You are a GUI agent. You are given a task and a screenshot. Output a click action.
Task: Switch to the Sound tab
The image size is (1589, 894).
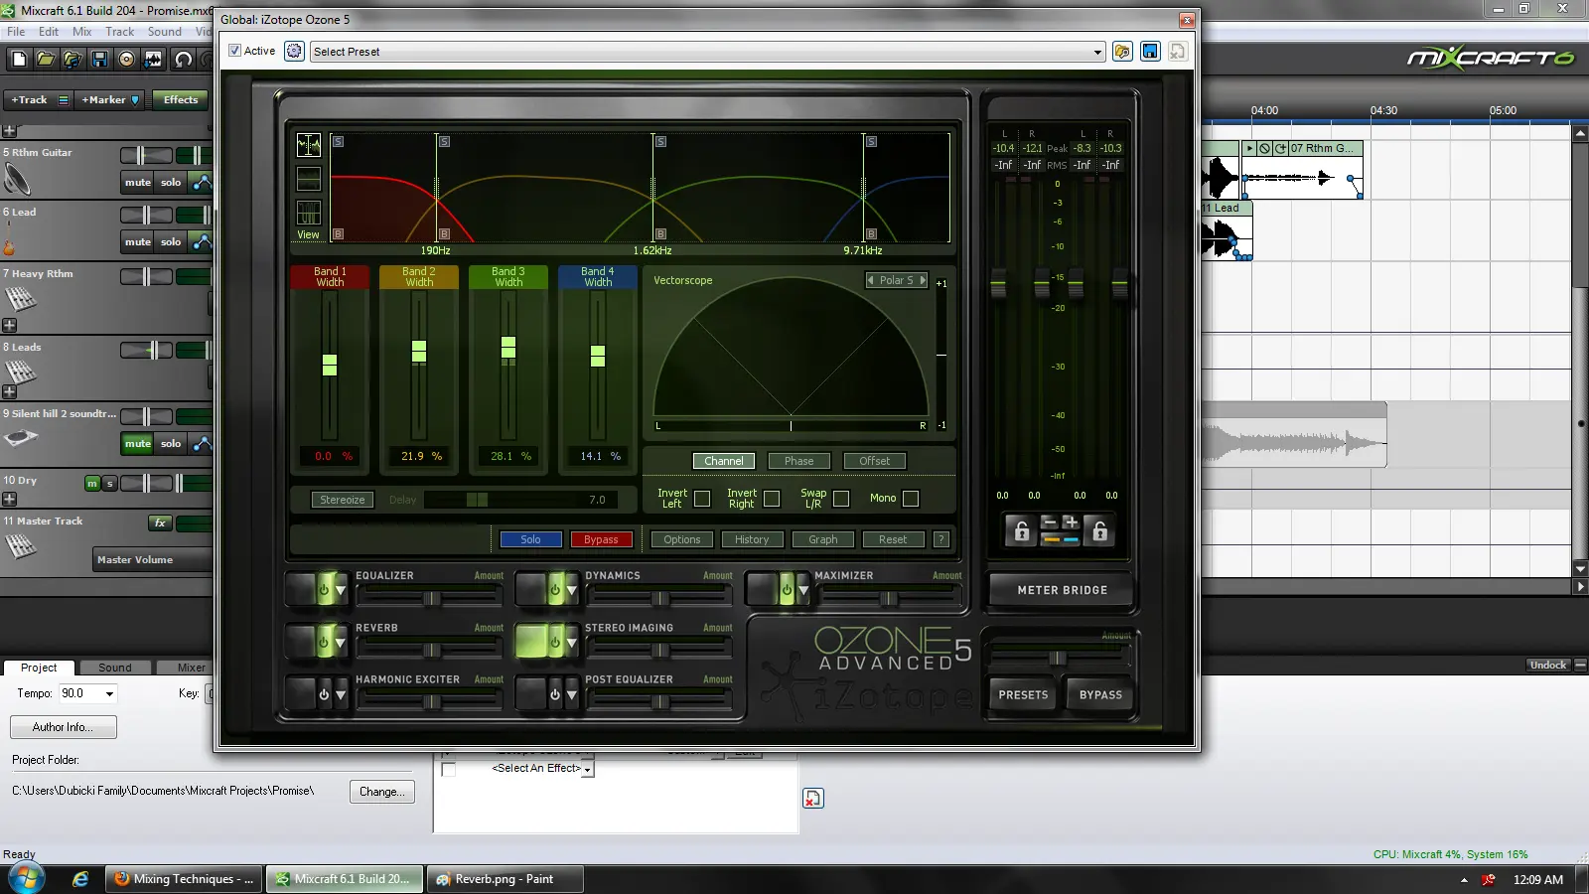click(114, 668)
